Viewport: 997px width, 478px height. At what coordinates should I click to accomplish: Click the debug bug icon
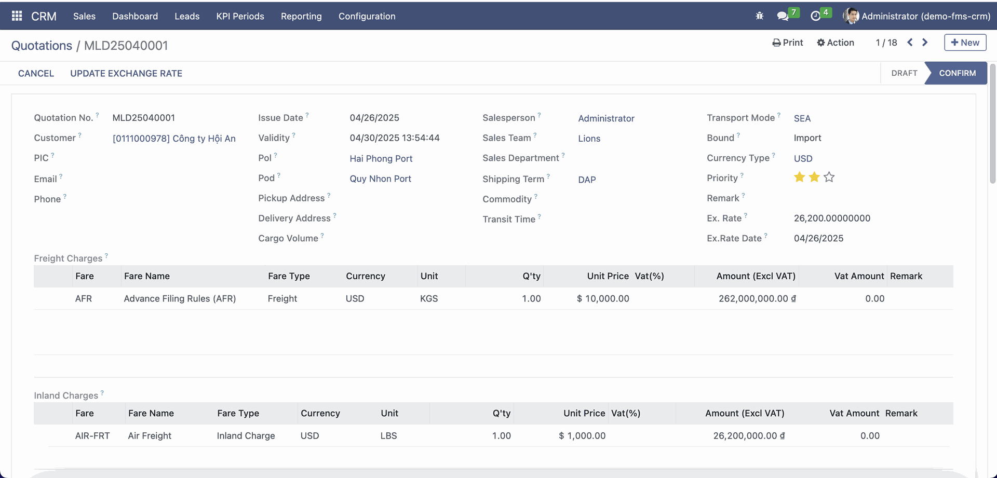(759, 16)
